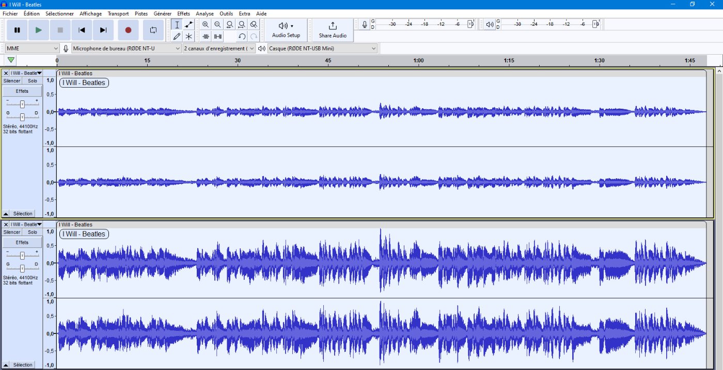723x370 pixels.
Task: Open the Casque playback device dropdown
Action: pos(323,48)
